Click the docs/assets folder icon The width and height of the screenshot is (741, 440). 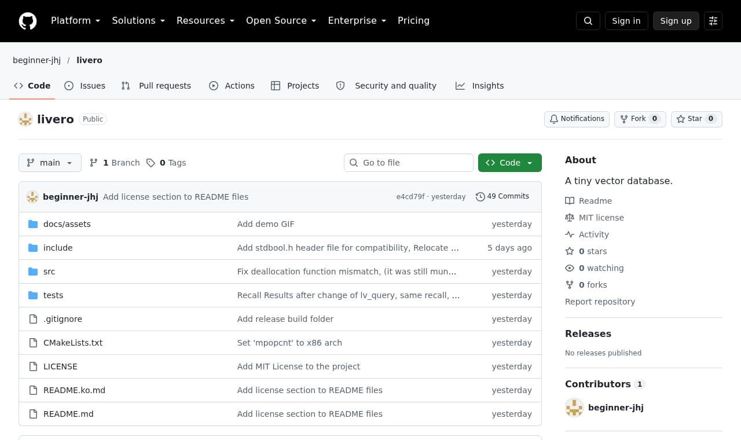tap(33, 224)
